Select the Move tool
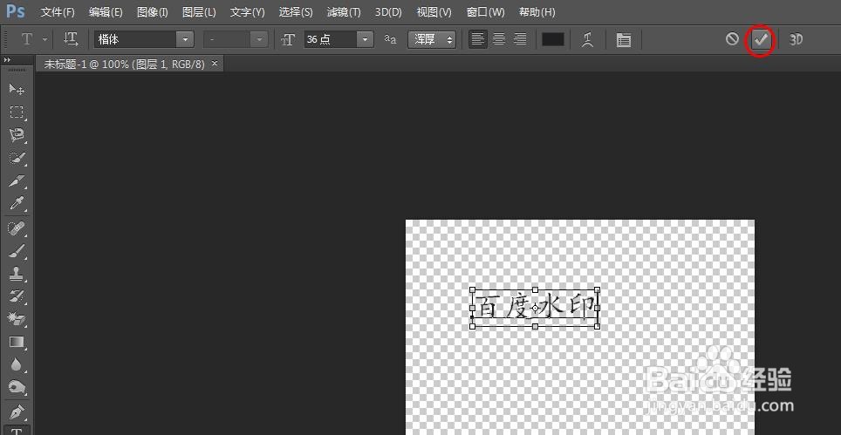 pyautogui.click(x=17, y=89)
